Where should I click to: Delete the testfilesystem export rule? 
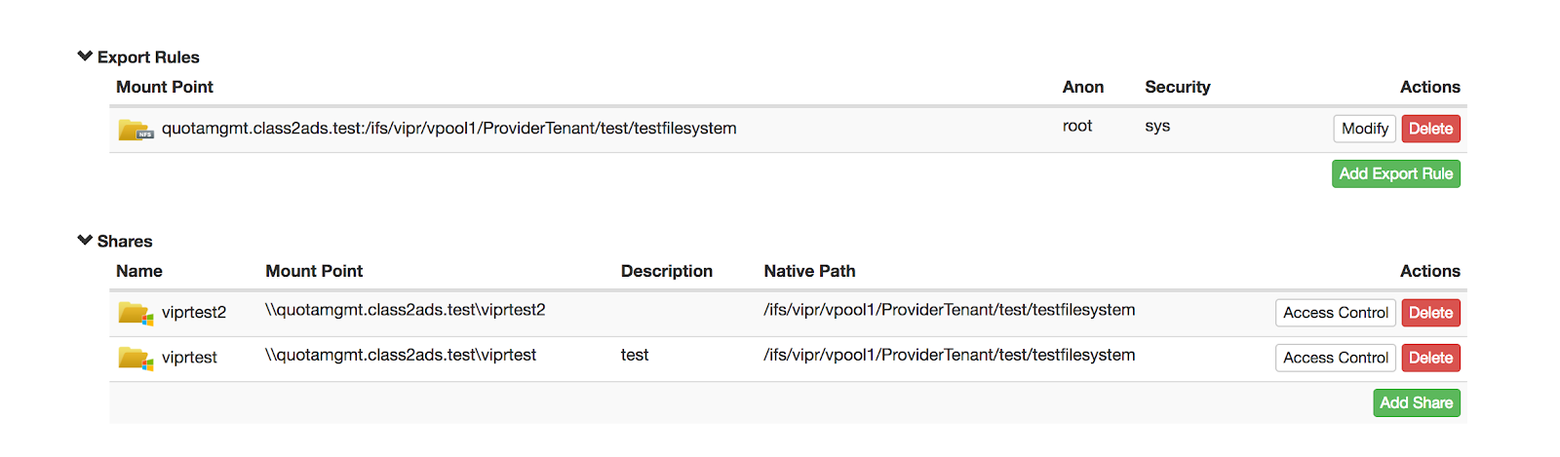(1430, 129)
